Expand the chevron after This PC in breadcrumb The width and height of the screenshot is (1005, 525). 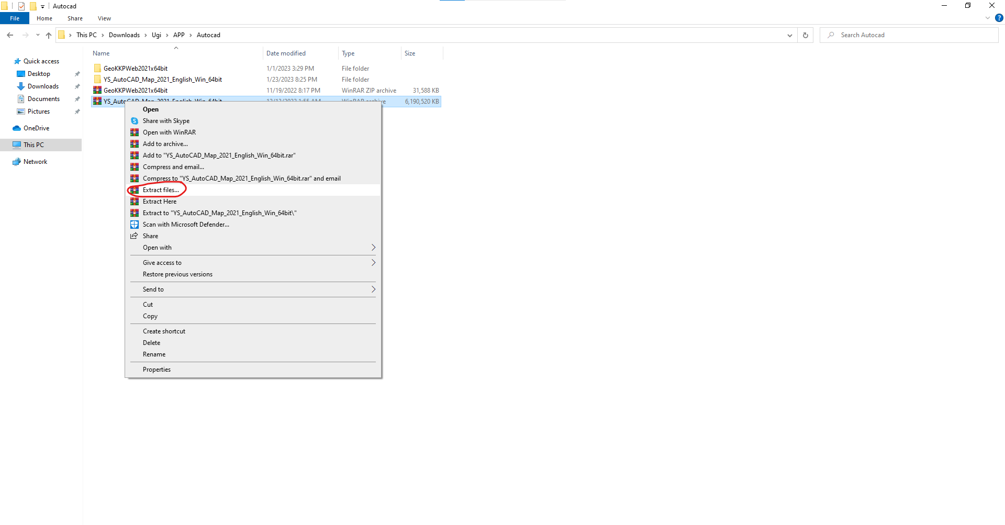pyautogui.click(x=103, y=35)
